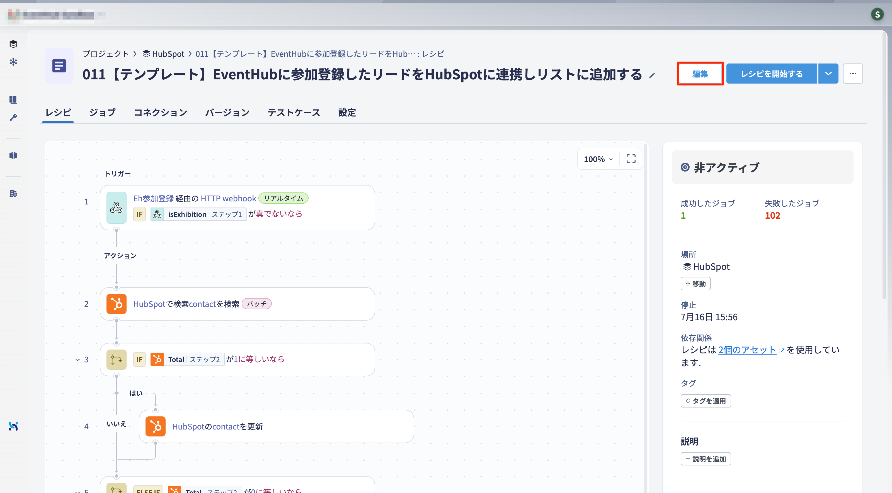
Task: Open the book library icon in sidebar
Action: click(x=13, y=155)
